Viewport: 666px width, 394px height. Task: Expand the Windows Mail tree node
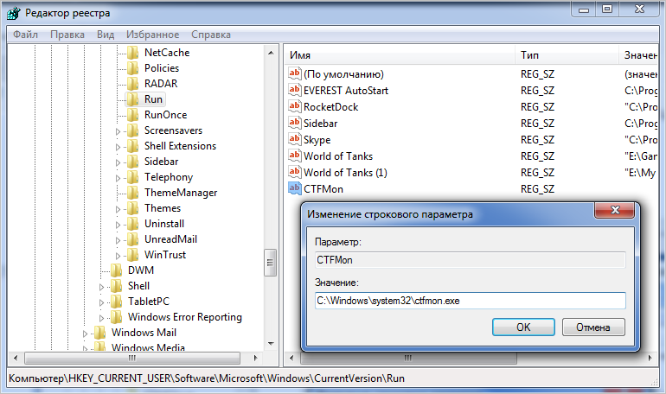pyautogui.click(x=85, y=334)
